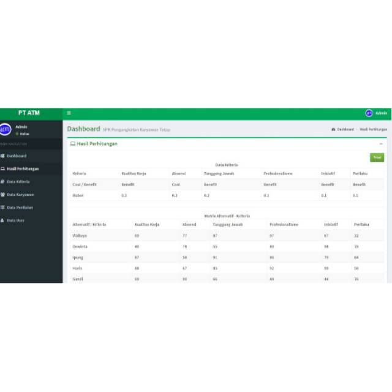Click Kualitas Kerja header in the Data Kriteria table

pyautogui.click(x=134, y=173)
